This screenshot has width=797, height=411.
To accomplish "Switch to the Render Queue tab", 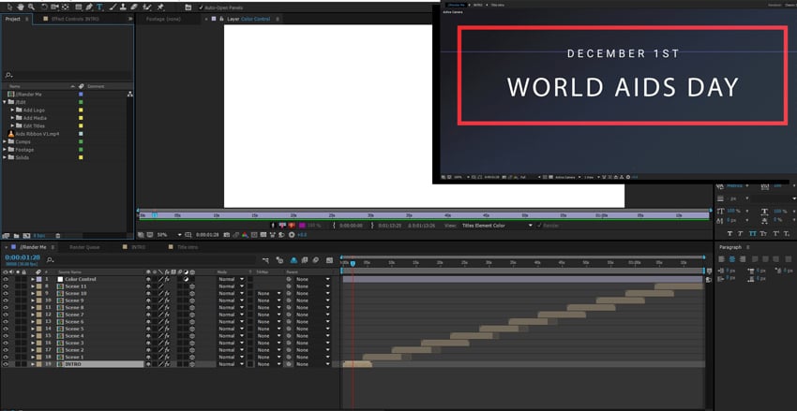I will tap(85, 247).
